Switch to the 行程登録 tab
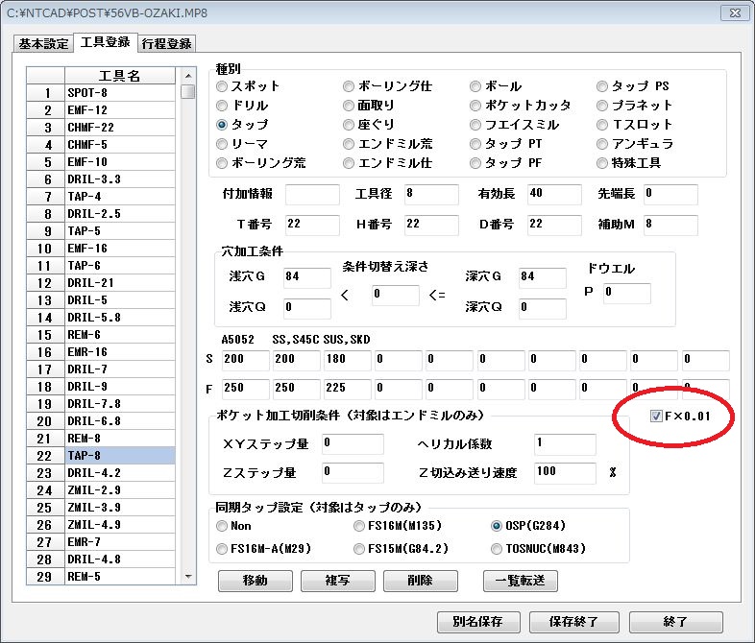This screenshot has width=755, height=643. [x=166, y=43]
